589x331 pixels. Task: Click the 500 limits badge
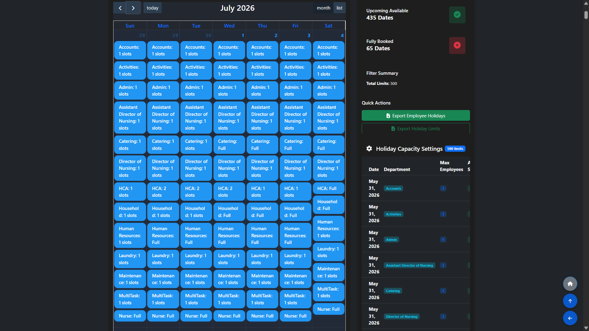point(455,149)
